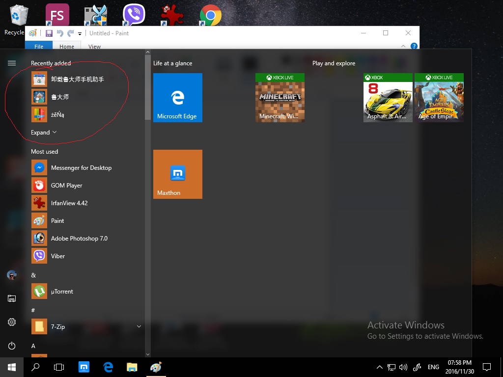Click the user account avatar in Start menu
Image resolution: width=503 pixels, height=377 pixels.
pos(12,275)
